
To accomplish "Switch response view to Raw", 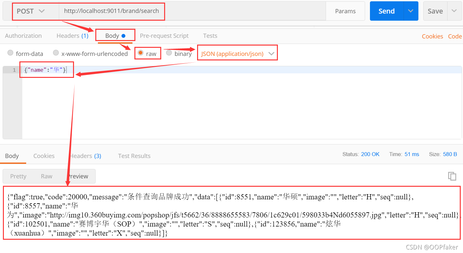I will coord(47,176).
